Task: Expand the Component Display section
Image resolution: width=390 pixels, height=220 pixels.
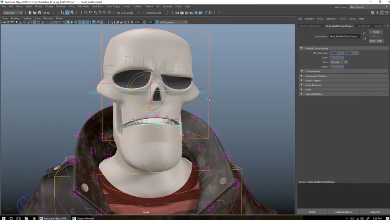Action: coord(301,76)
